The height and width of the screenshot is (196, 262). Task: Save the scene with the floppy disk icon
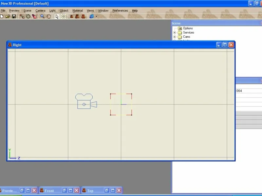coord(14,16)
